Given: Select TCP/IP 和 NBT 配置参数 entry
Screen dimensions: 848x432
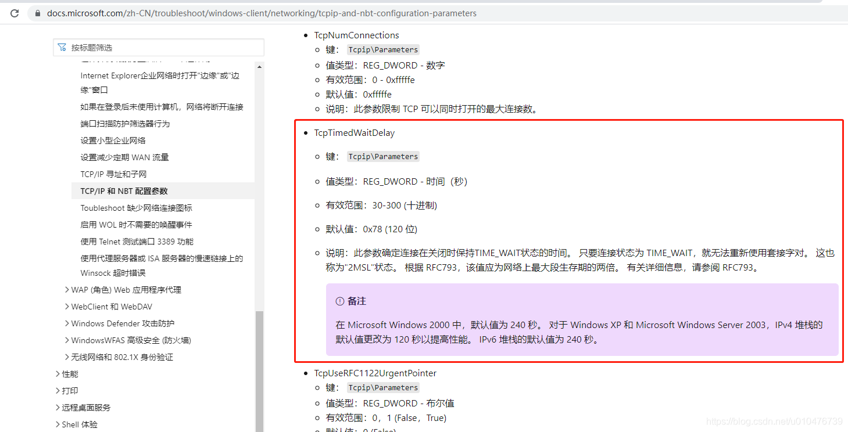Looking at the screenshot, I should (163, 191).
